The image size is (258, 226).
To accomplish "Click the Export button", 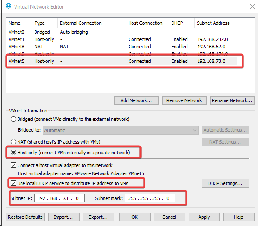I will point(98,217).
